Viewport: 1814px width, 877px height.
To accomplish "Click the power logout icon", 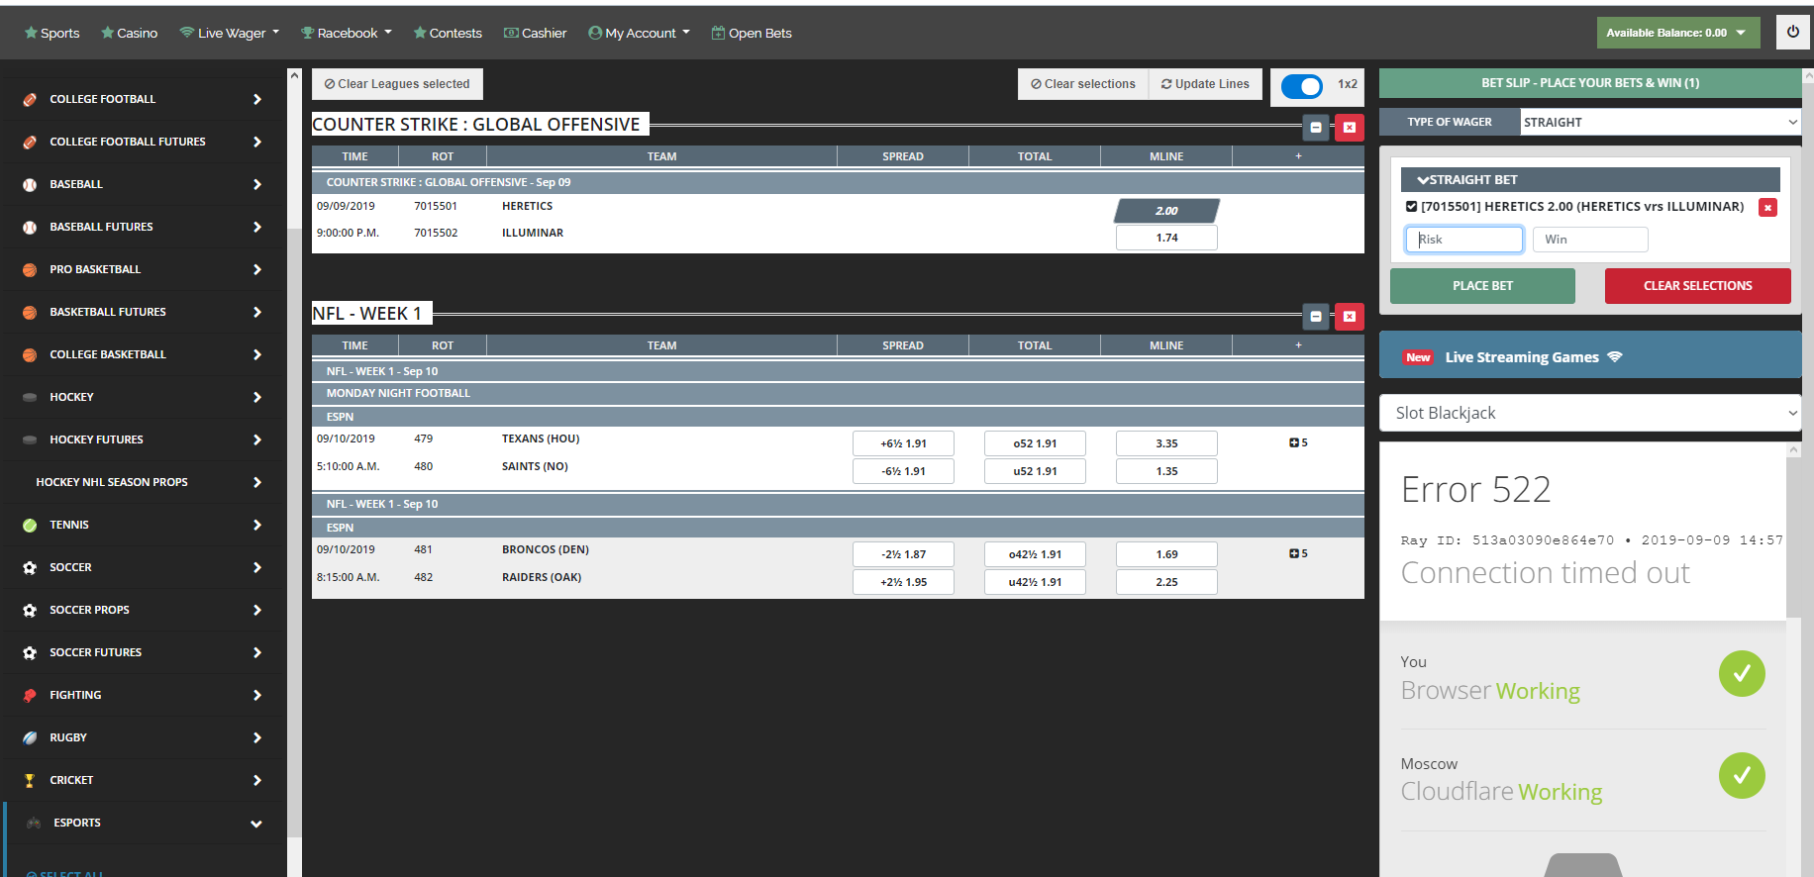I will click(1793, 32).
